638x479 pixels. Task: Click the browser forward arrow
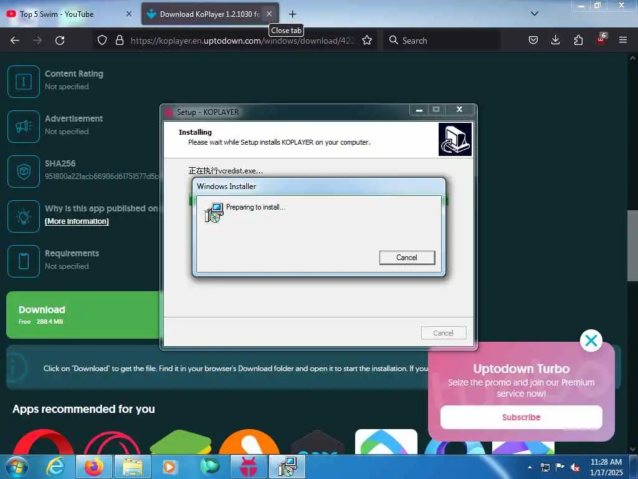tap(37, 41)
